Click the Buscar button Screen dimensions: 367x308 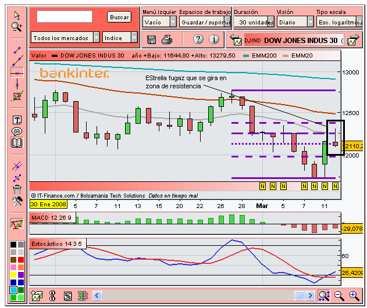119,17
